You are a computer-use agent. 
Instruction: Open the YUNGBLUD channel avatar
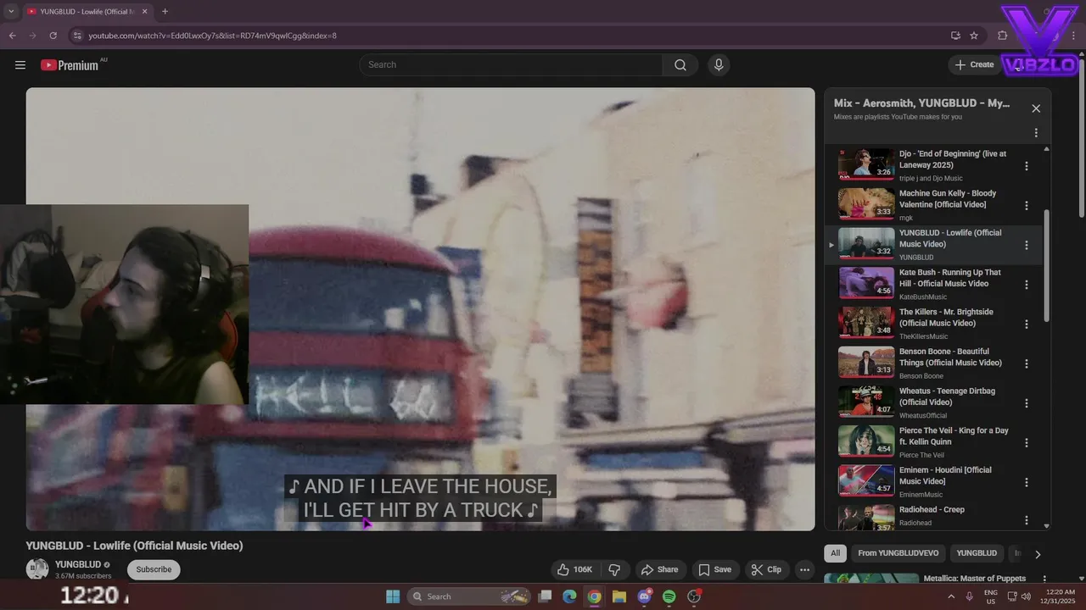click(x=37, y=569)
